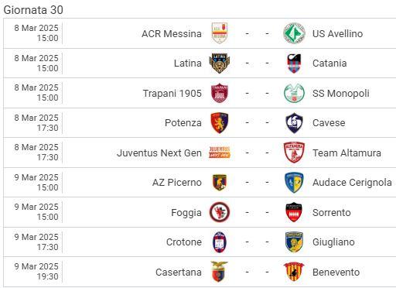Click the Potenza lion crest

220,123
